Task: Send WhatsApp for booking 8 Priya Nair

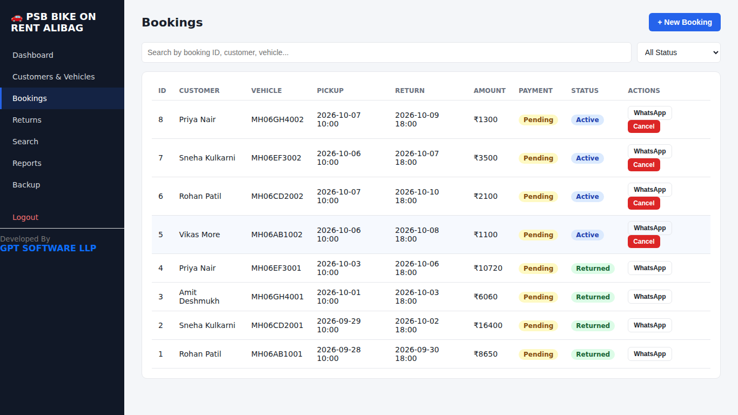Action: click(x=649, y=113)
